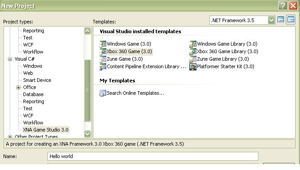Viewport: 300px width, 170px height.
Task: Select Reporting below Database in Visual C#
Action: tap(34, 101)
